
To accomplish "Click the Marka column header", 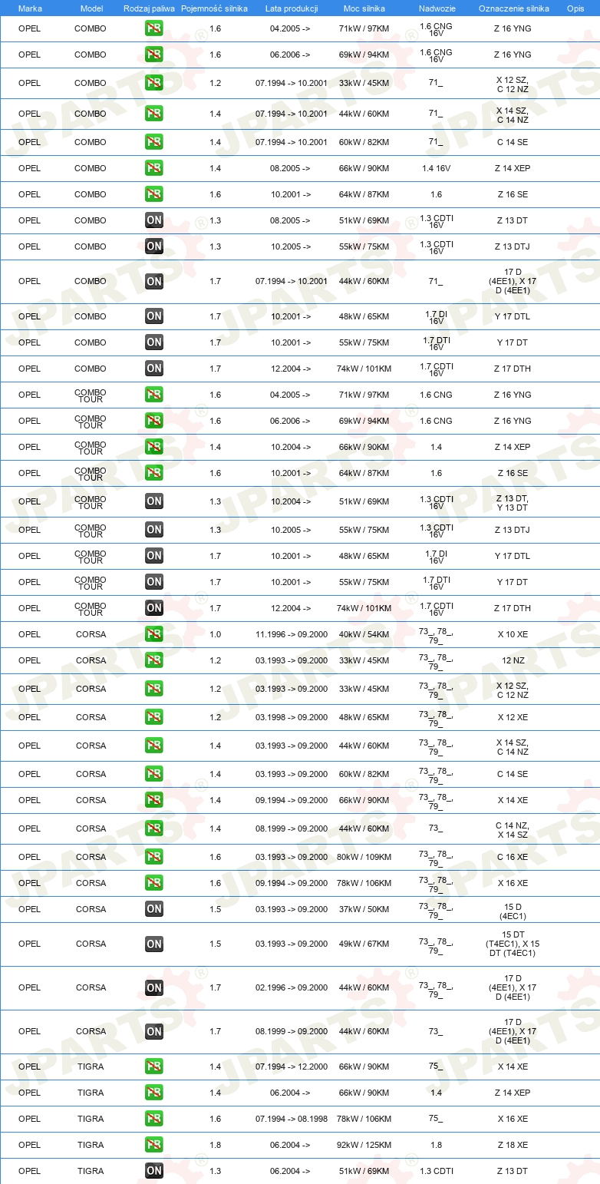I will [x=30, y=8].
